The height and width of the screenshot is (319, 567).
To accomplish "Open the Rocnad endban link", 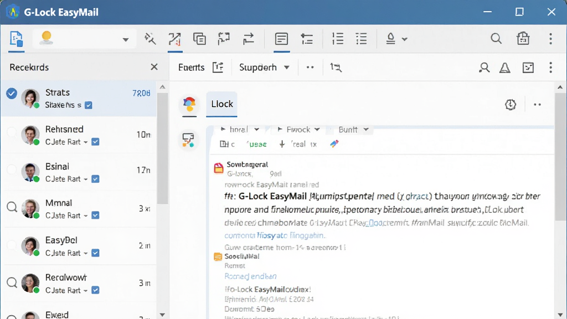I will pyautogui.click(x=250, y=276).
